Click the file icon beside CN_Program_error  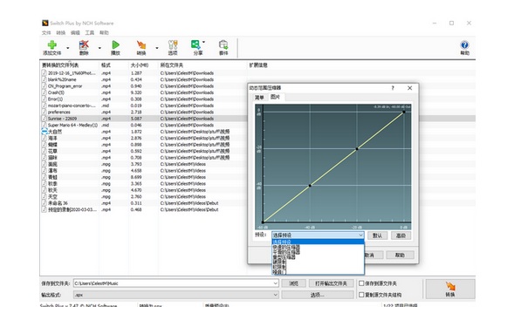pyautogui.click(x=45, y=85)
